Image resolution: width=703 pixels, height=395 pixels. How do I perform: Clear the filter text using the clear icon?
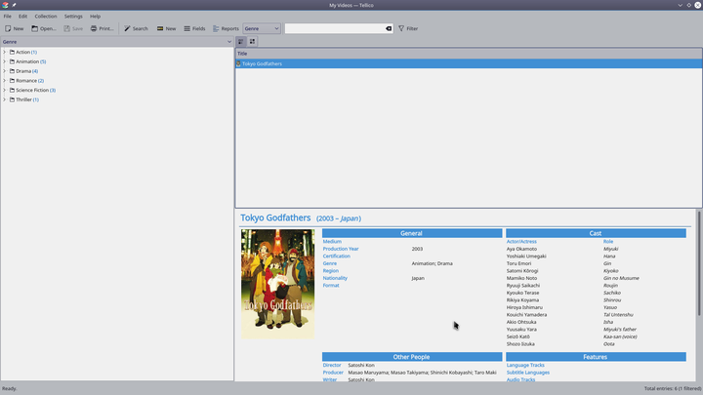click(388, 28)
